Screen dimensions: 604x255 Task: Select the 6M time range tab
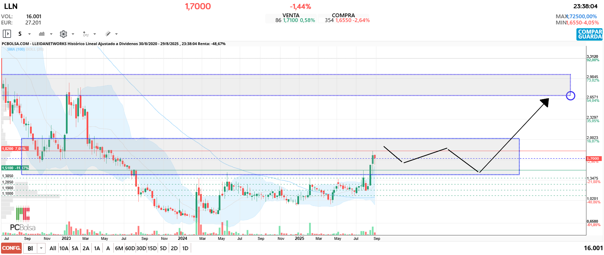point(119,248)
